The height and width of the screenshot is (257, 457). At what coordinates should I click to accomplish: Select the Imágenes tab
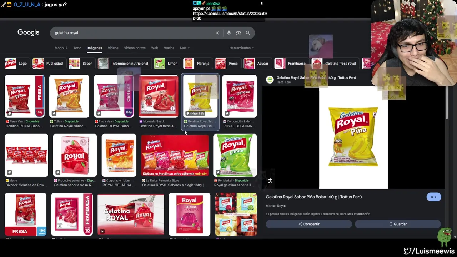[x=94, y=48]
